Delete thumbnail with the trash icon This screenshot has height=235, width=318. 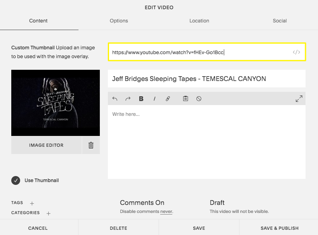91,145
